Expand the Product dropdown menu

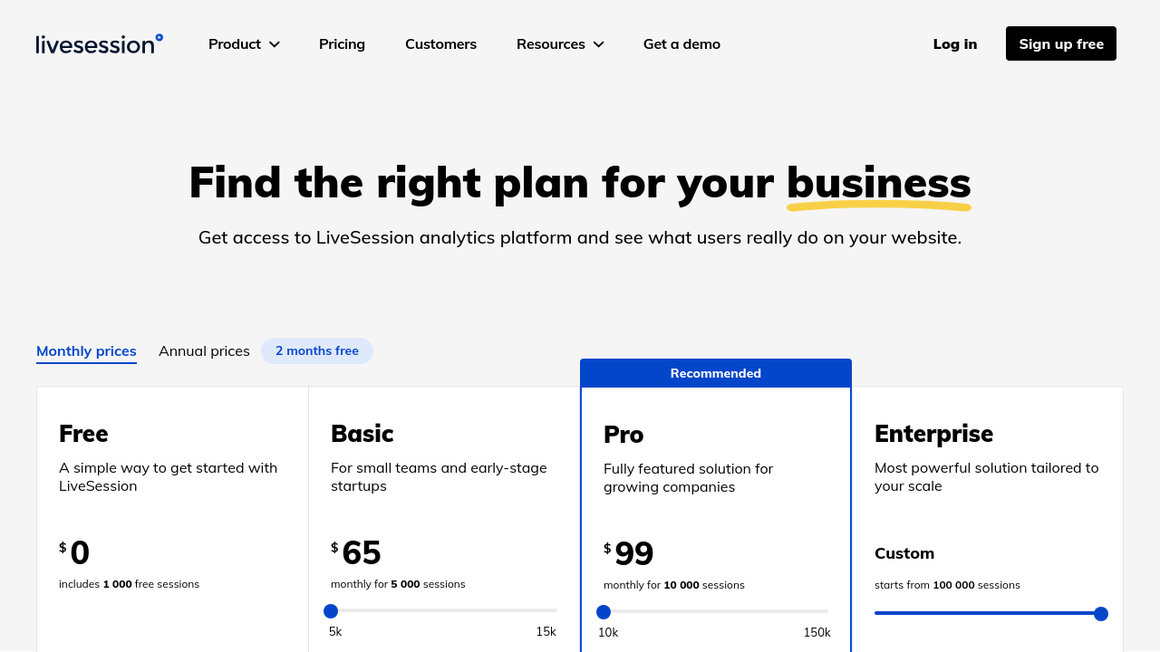pos(244,43)
